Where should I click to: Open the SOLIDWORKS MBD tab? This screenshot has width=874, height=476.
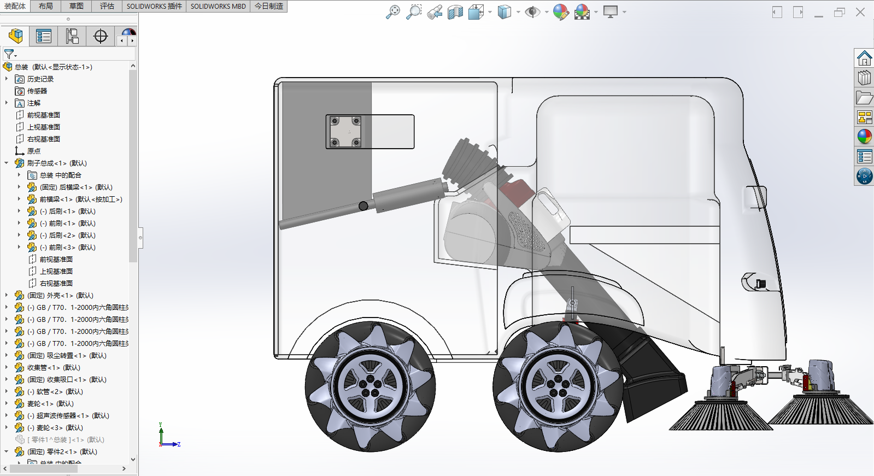coord(218,6)
